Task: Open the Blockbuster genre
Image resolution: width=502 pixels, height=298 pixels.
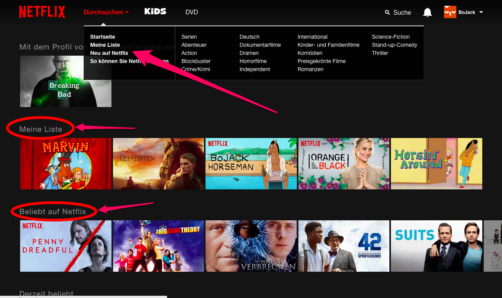Action: pyautogui.click(x=196, y=61)
